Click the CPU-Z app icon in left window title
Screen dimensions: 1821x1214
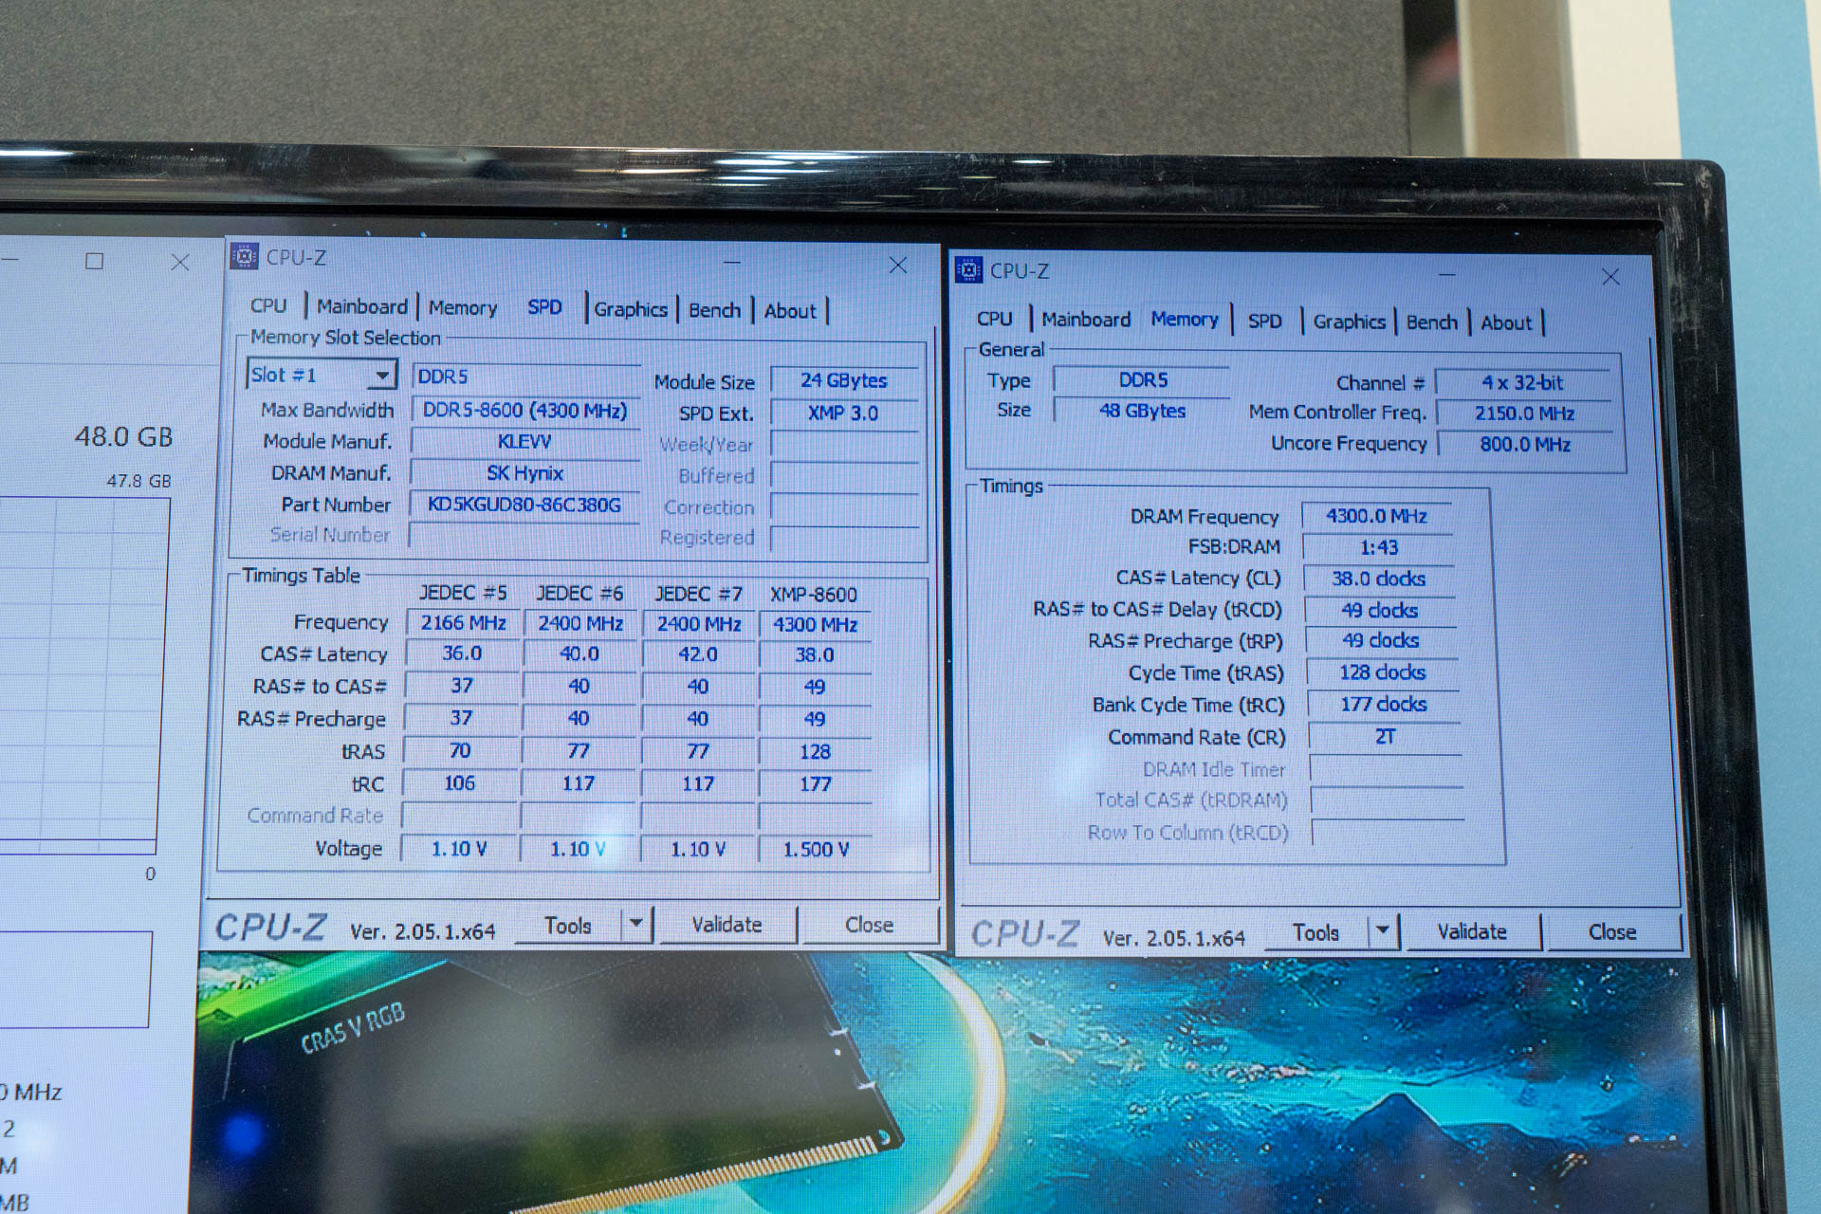click(245, 256)
